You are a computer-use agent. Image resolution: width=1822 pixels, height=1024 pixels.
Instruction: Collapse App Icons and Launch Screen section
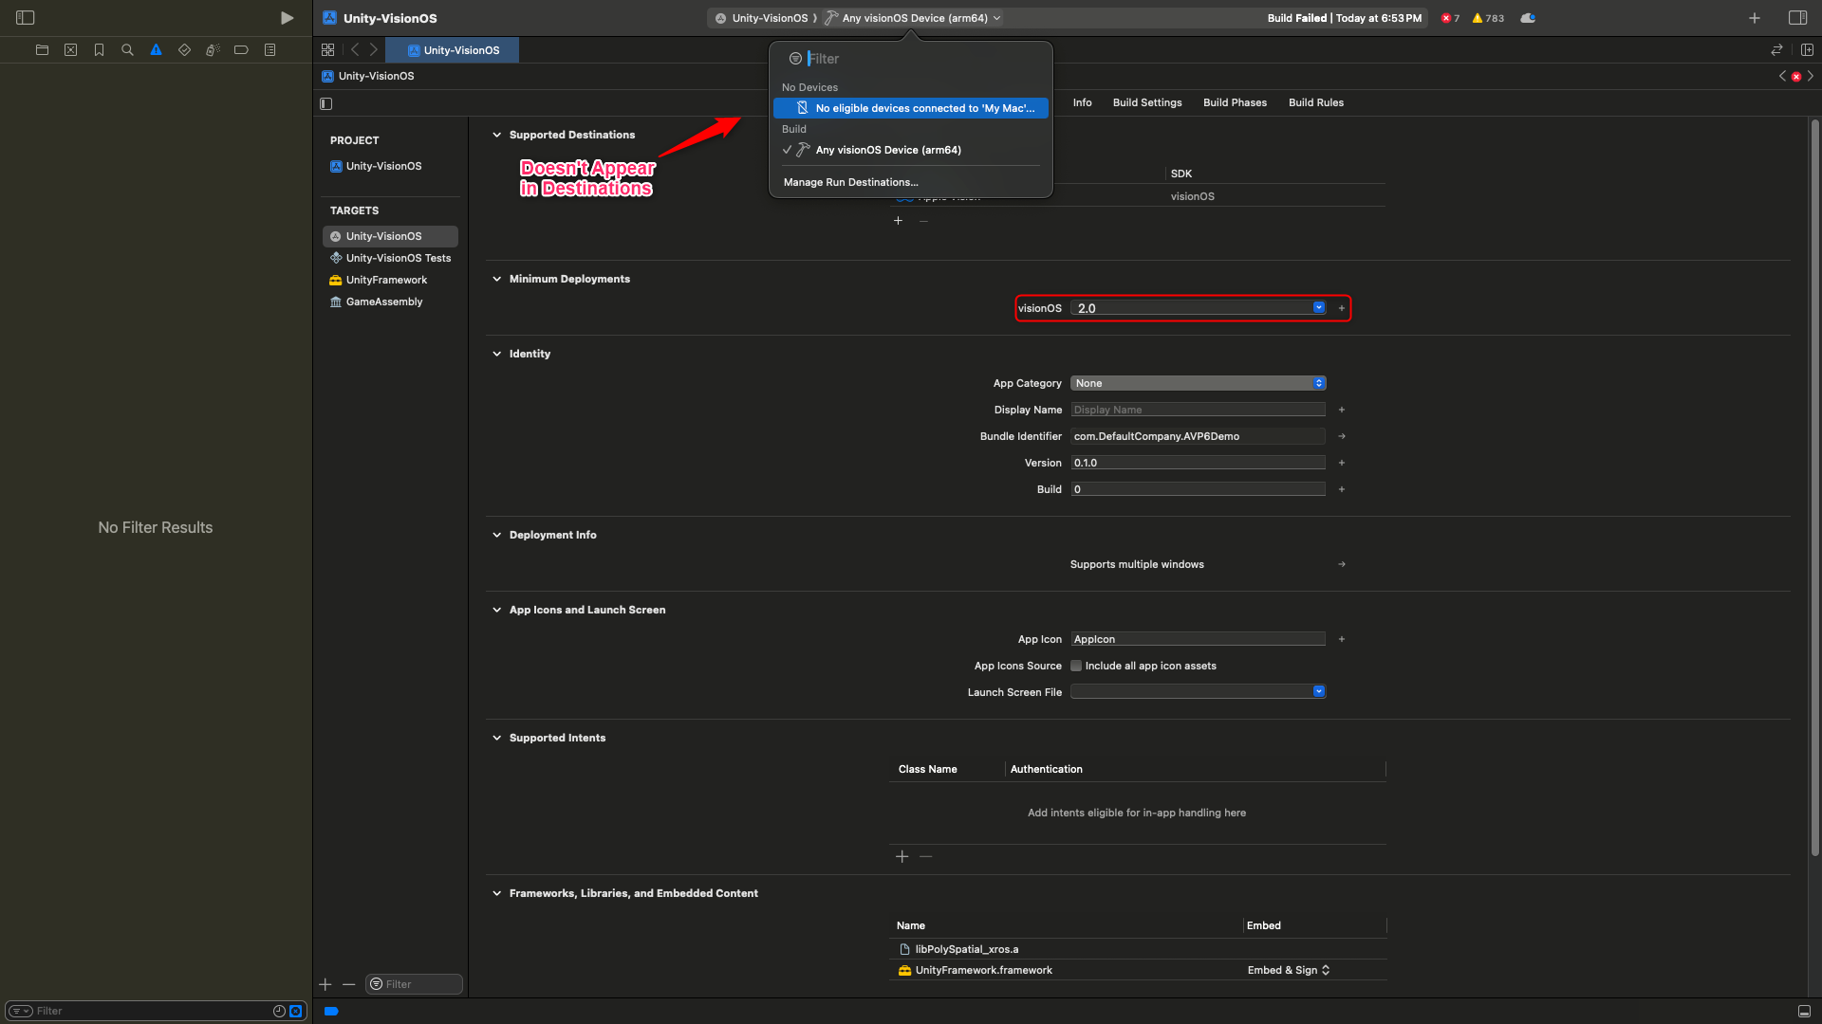point(496,610)
